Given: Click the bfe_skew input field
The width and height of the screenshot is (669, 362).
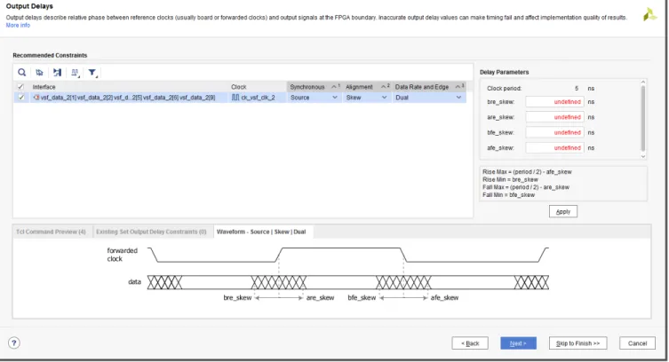Looking at the screenshot, I should coord(554,132).
